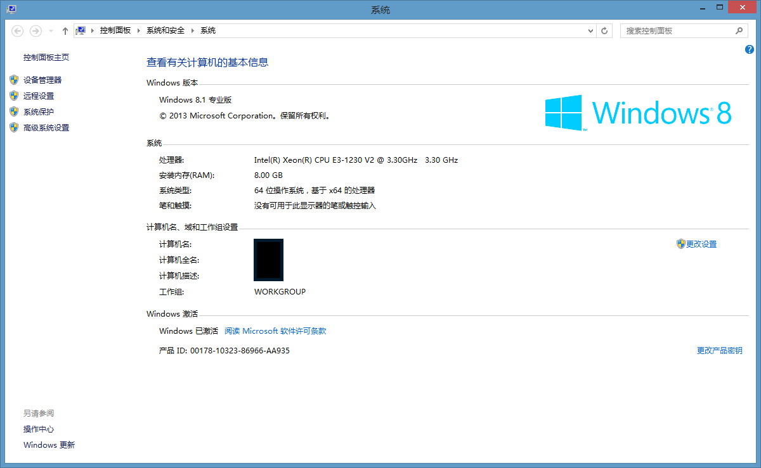Select 系统和安全 breadcrumb
Screen dimensions: 761x468
tap(165, 30)
